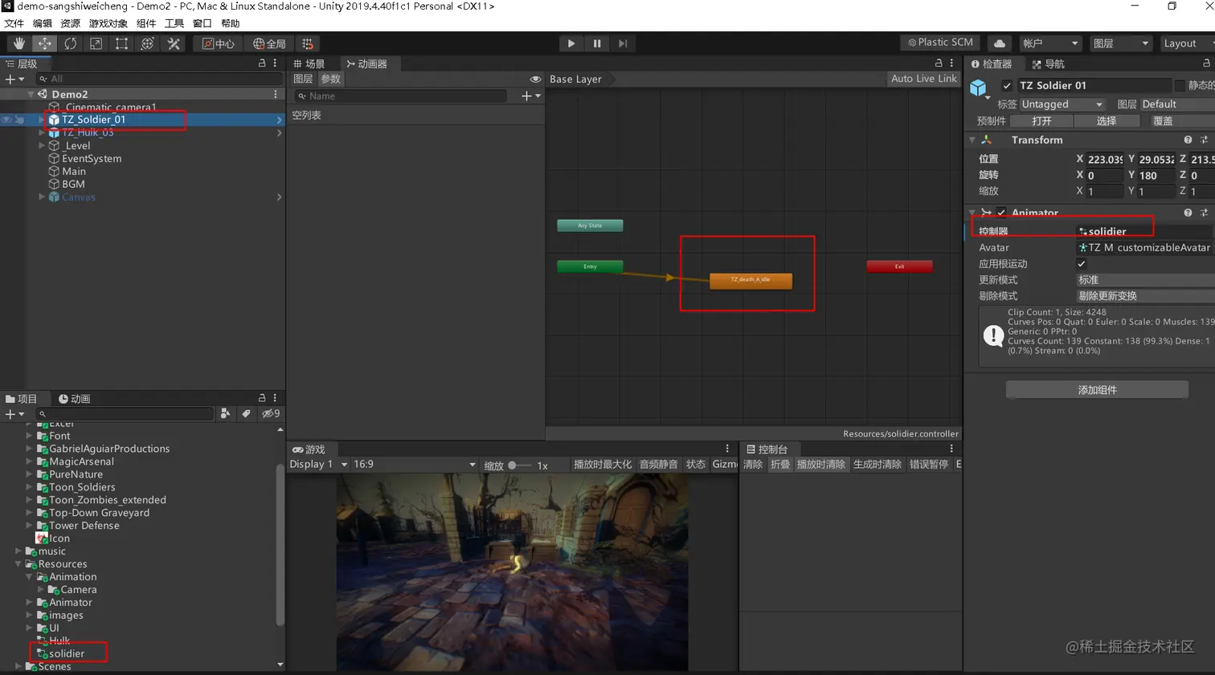Viewport: 1215px width, 675px height.
Task: Expand Canvas object in hierarchy
Action: pyautogui.click(x=42, y=197)
